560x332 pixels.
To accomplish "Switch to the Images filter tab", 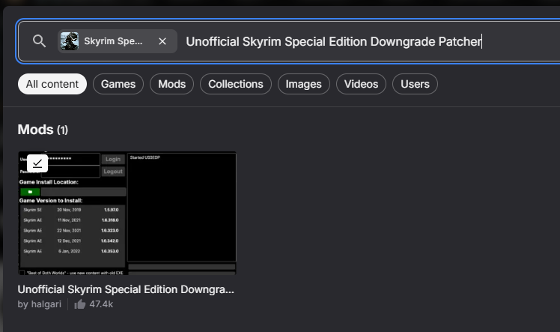I will [x=303, y=84].
